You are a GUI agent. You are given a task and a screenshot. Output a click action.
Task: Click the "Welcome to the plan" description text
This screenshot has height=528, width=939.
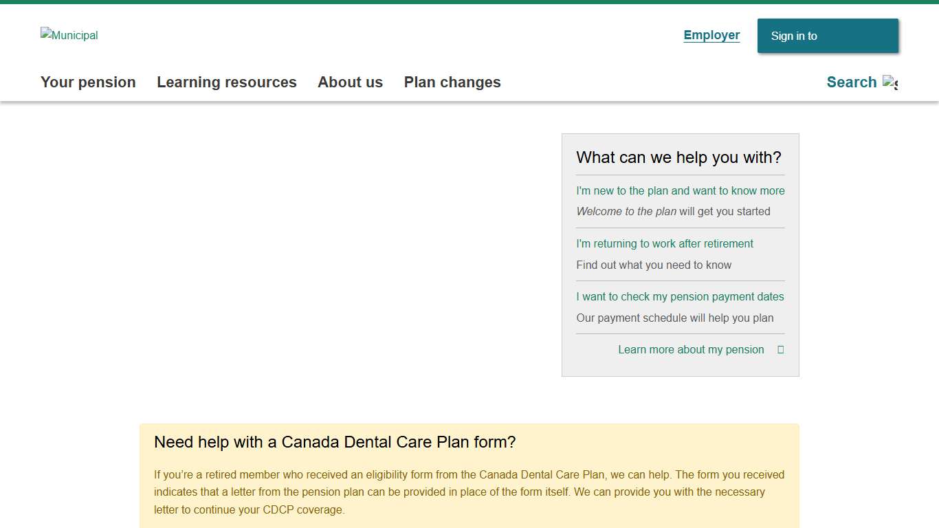pyautogui.click(x=673, y=212)
